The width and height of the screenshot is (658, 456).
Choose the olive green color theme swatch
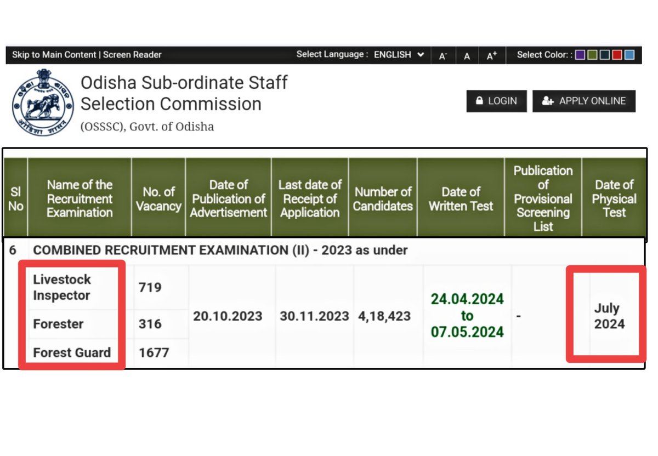pos(592,55)
